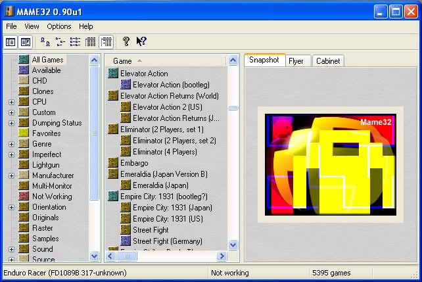Open the Options menu
422x282 pixels.
59,26
